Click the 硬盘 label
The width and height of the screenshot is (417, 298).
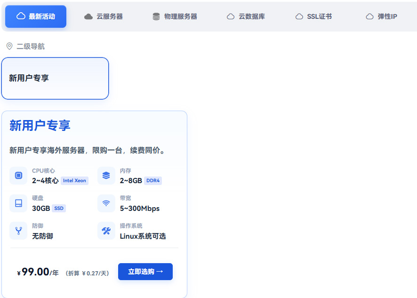38,198
